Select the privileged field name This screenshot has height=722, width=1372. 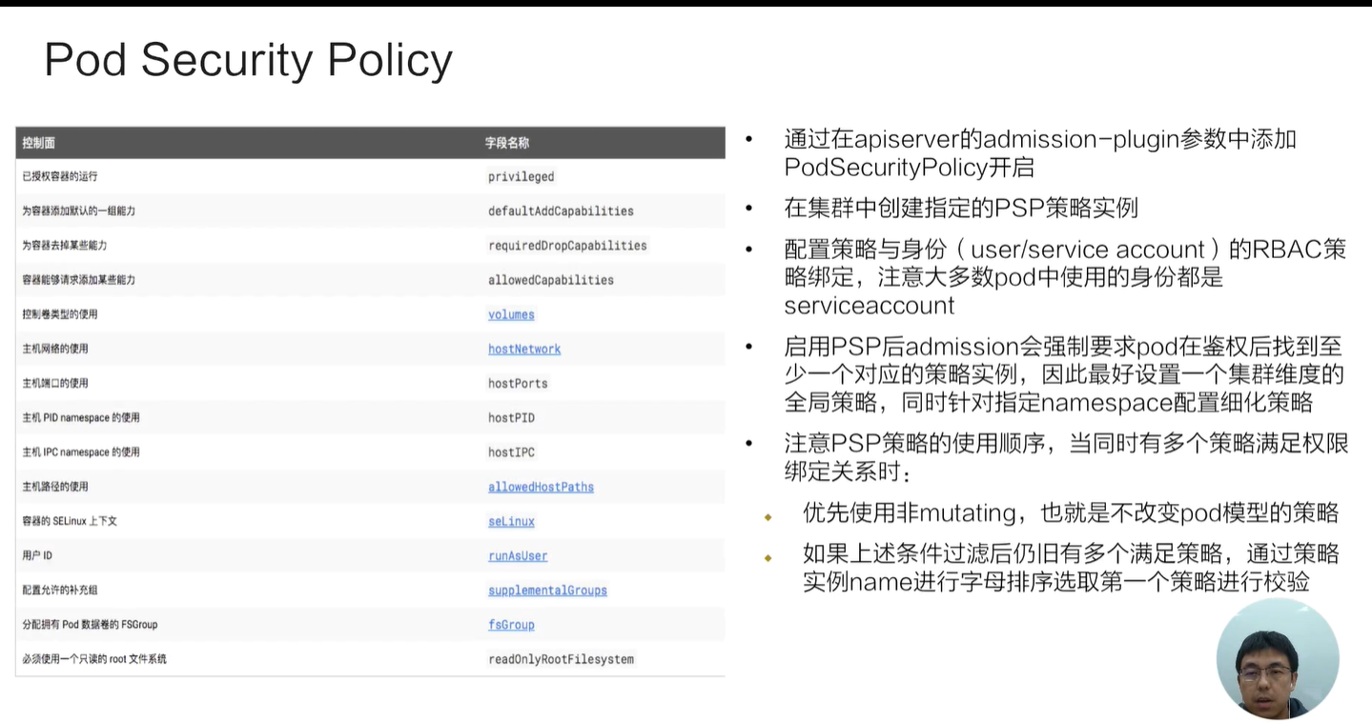(522, 176)
